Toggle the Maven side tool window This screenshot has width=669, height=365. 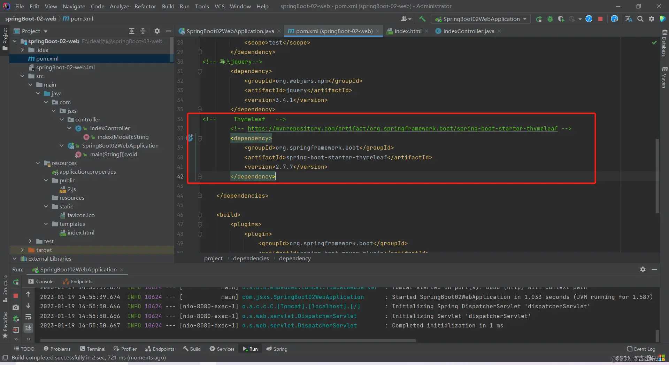coord(664,77)
